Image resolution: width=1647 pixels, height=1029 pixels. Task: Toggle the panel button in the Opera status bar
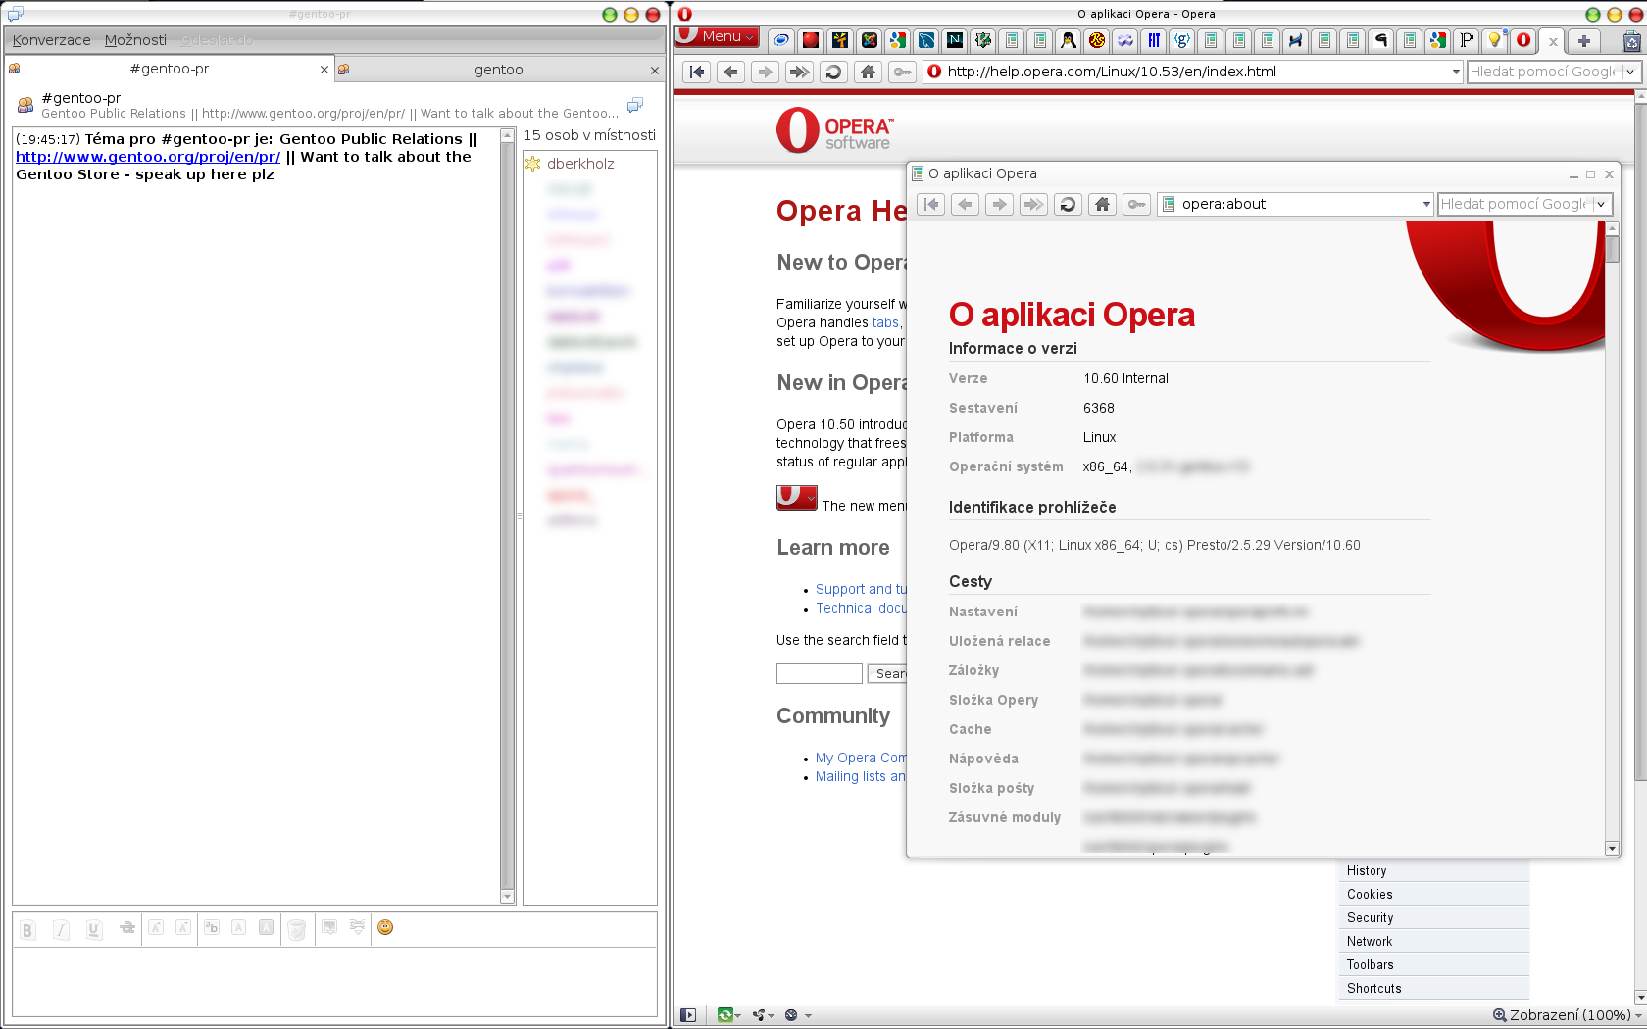pyautogui.click(x=688, y=1015)
